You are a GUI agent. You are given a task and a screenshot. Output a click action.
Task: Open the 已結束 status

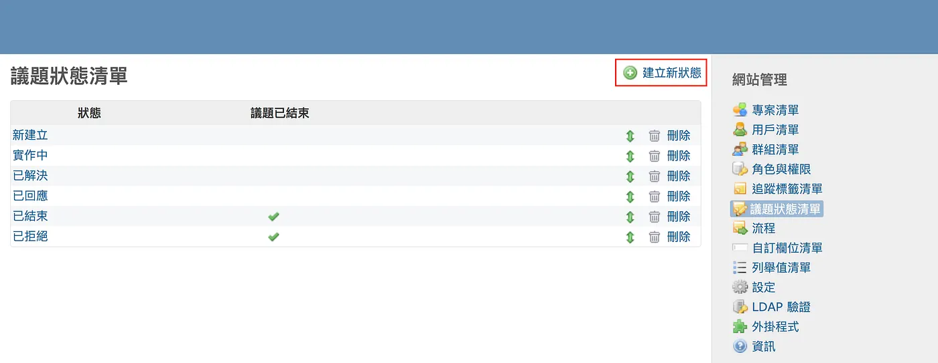click(30, 216)
